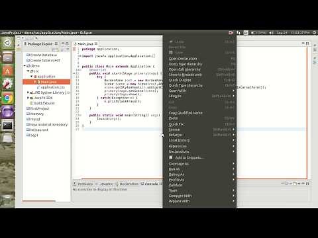
Task: Collapse the demo project node
Action: 25,65
